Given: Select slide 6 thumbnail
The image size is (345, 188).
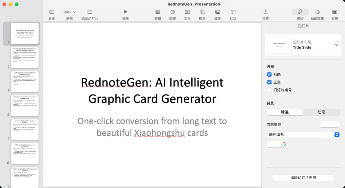Looking at the screenshot, I should pyautogui.click(x=25, y=154).
